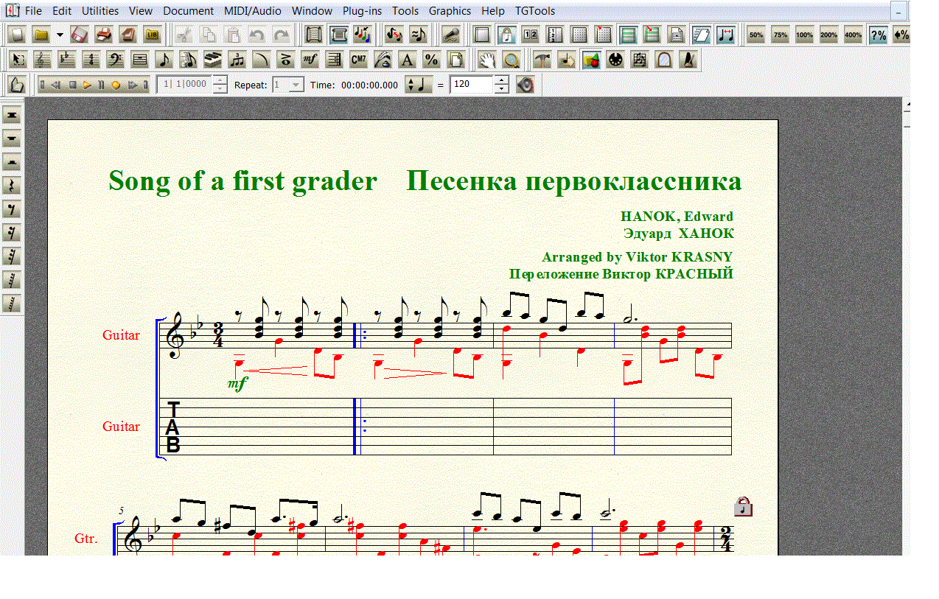
Task: Toggle the custom zoom ?% button
Action: click(878, 35)
